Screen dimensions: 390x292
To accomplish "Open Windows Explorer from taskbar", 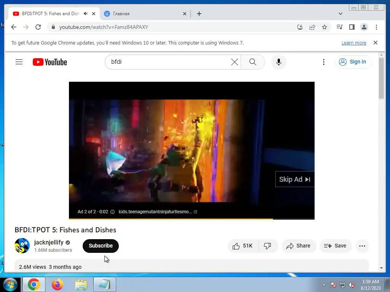I will click(81, 284).
